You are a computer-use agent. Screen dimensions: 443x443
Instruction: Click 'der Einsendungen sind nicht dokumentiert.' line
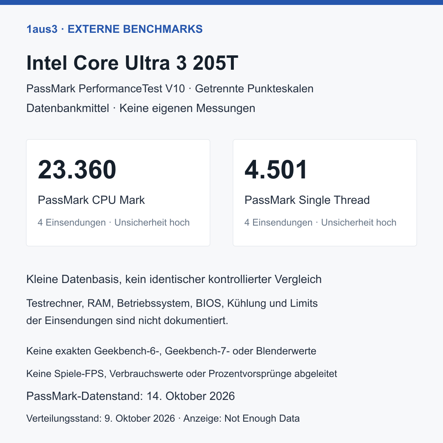pos(127,321)
